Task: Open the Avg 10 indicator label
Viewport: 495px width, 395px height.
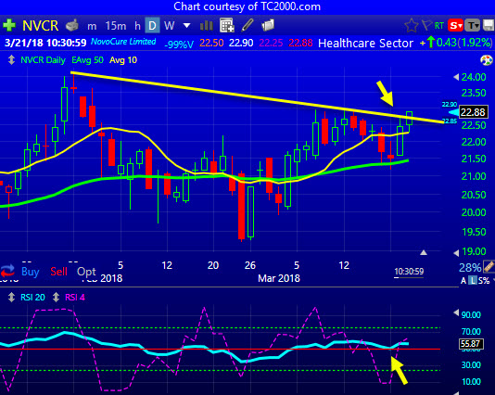Action: pos(123,60)
